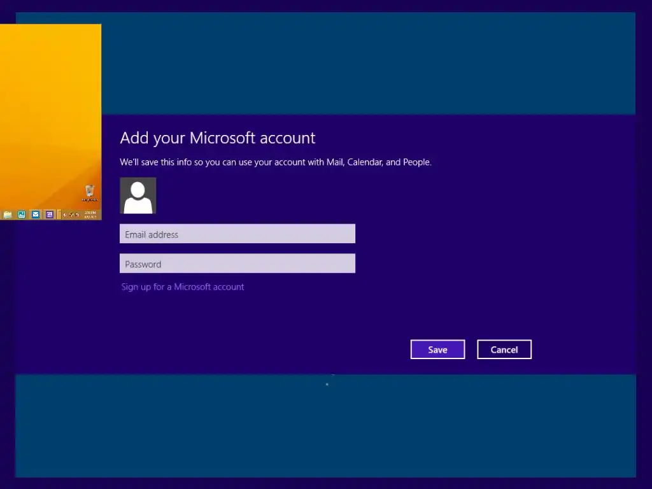Click the taskbar clock and date

90,215
